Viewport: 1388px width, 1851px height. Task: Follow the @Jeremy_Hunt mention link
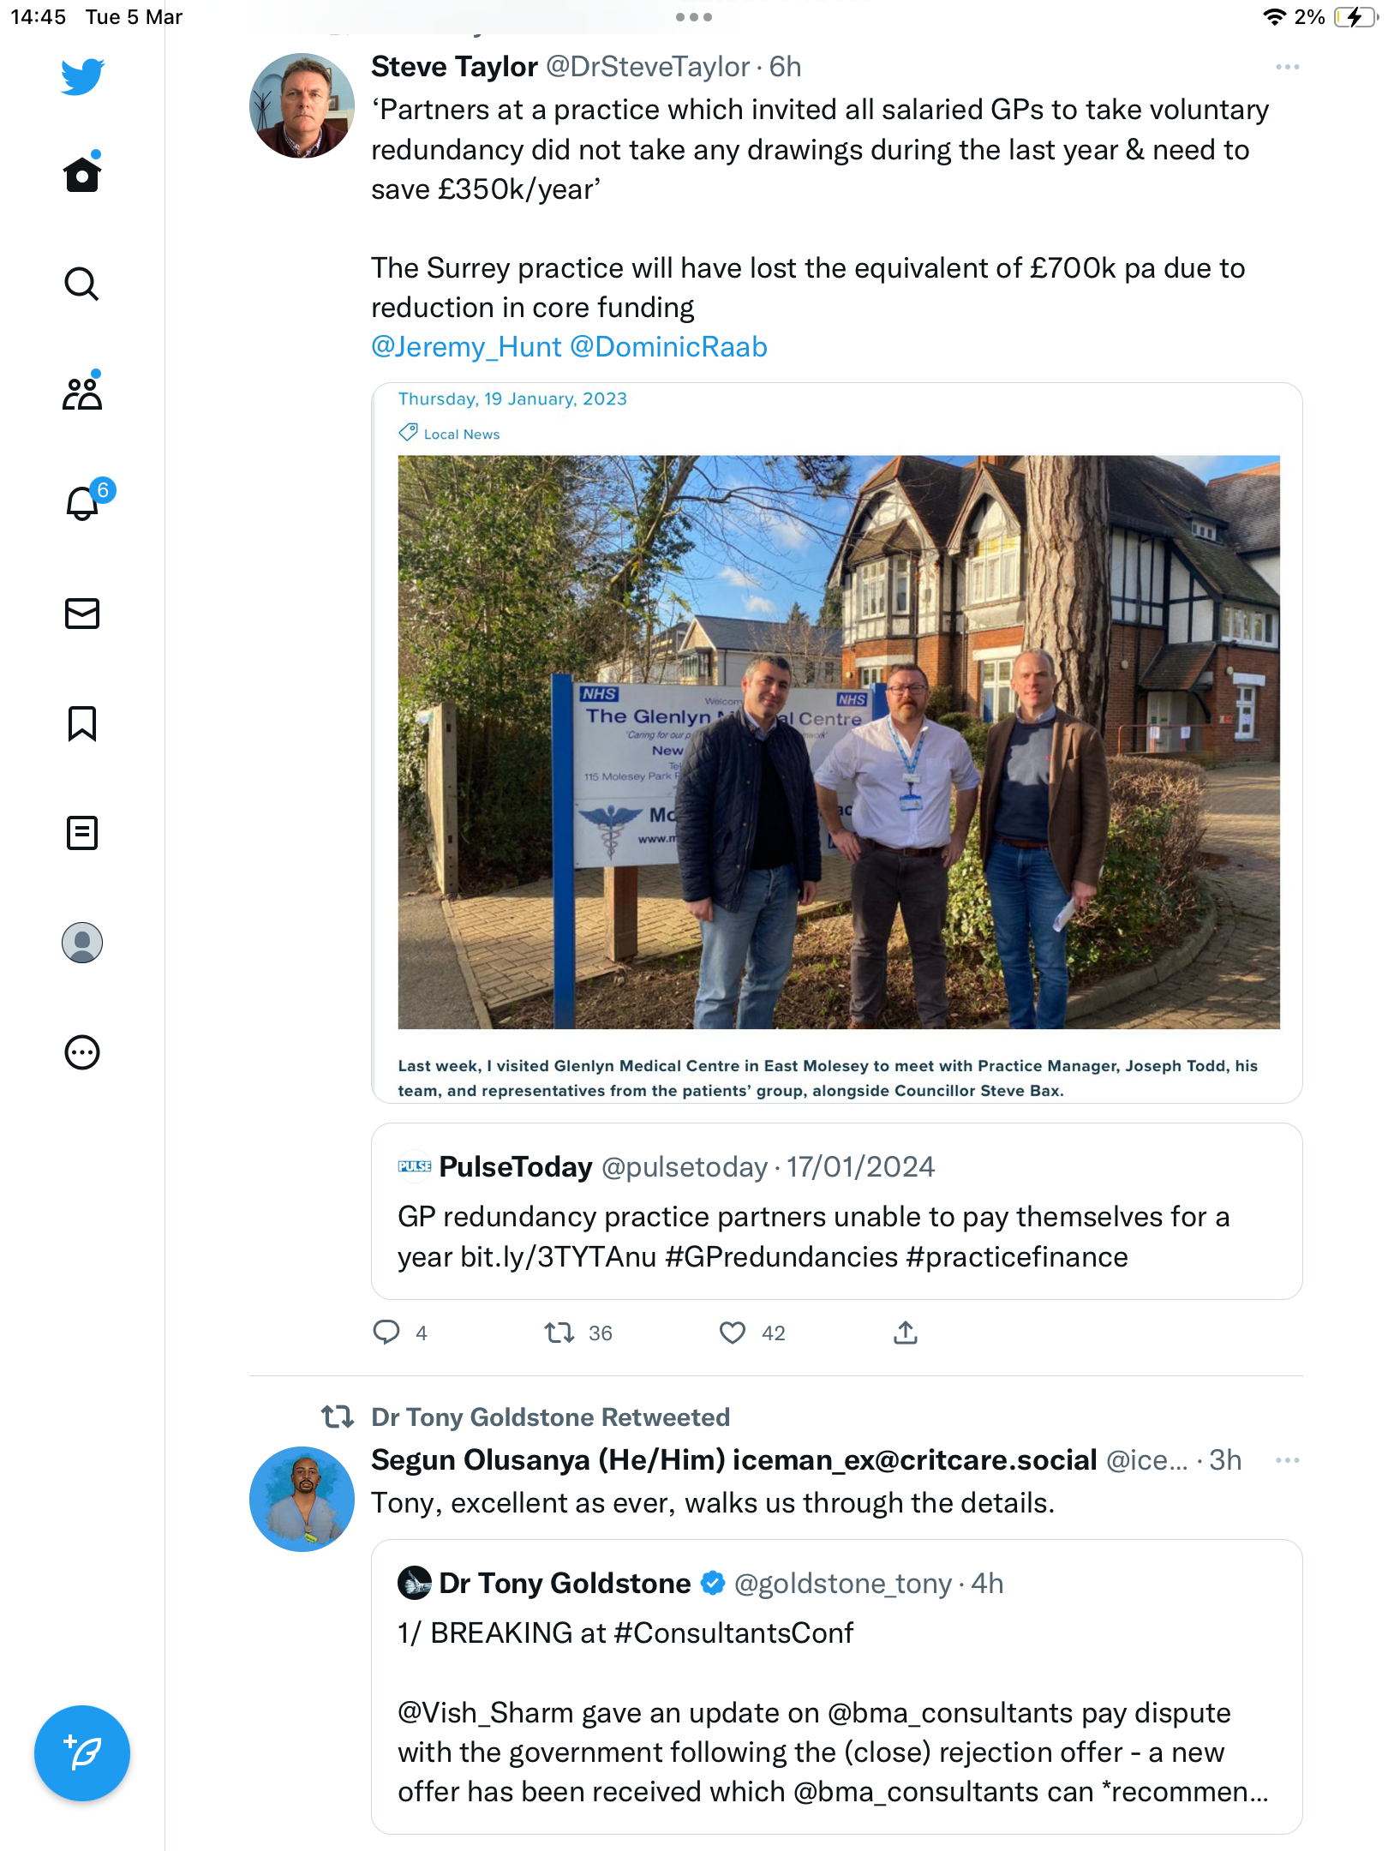466,347
